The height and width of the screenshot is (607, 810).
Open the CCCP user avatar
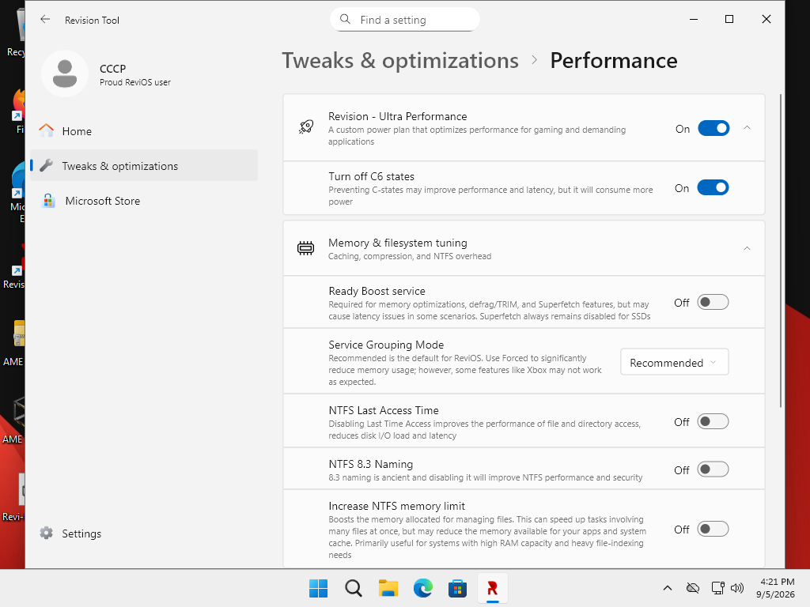pyautogui.click(x=65, y=74)
